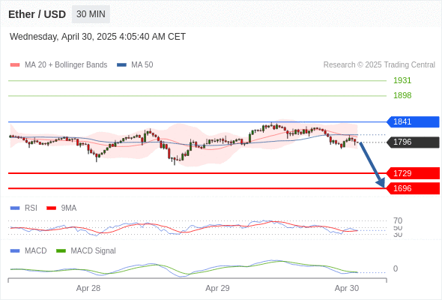Toggle the 9MA legend entry
The image size is (442, 300).
click(x=61, y=208)
